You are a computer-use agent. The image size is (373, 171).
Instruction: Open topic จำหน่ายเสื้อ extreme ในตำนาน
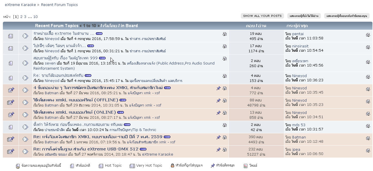coord(64,33)
